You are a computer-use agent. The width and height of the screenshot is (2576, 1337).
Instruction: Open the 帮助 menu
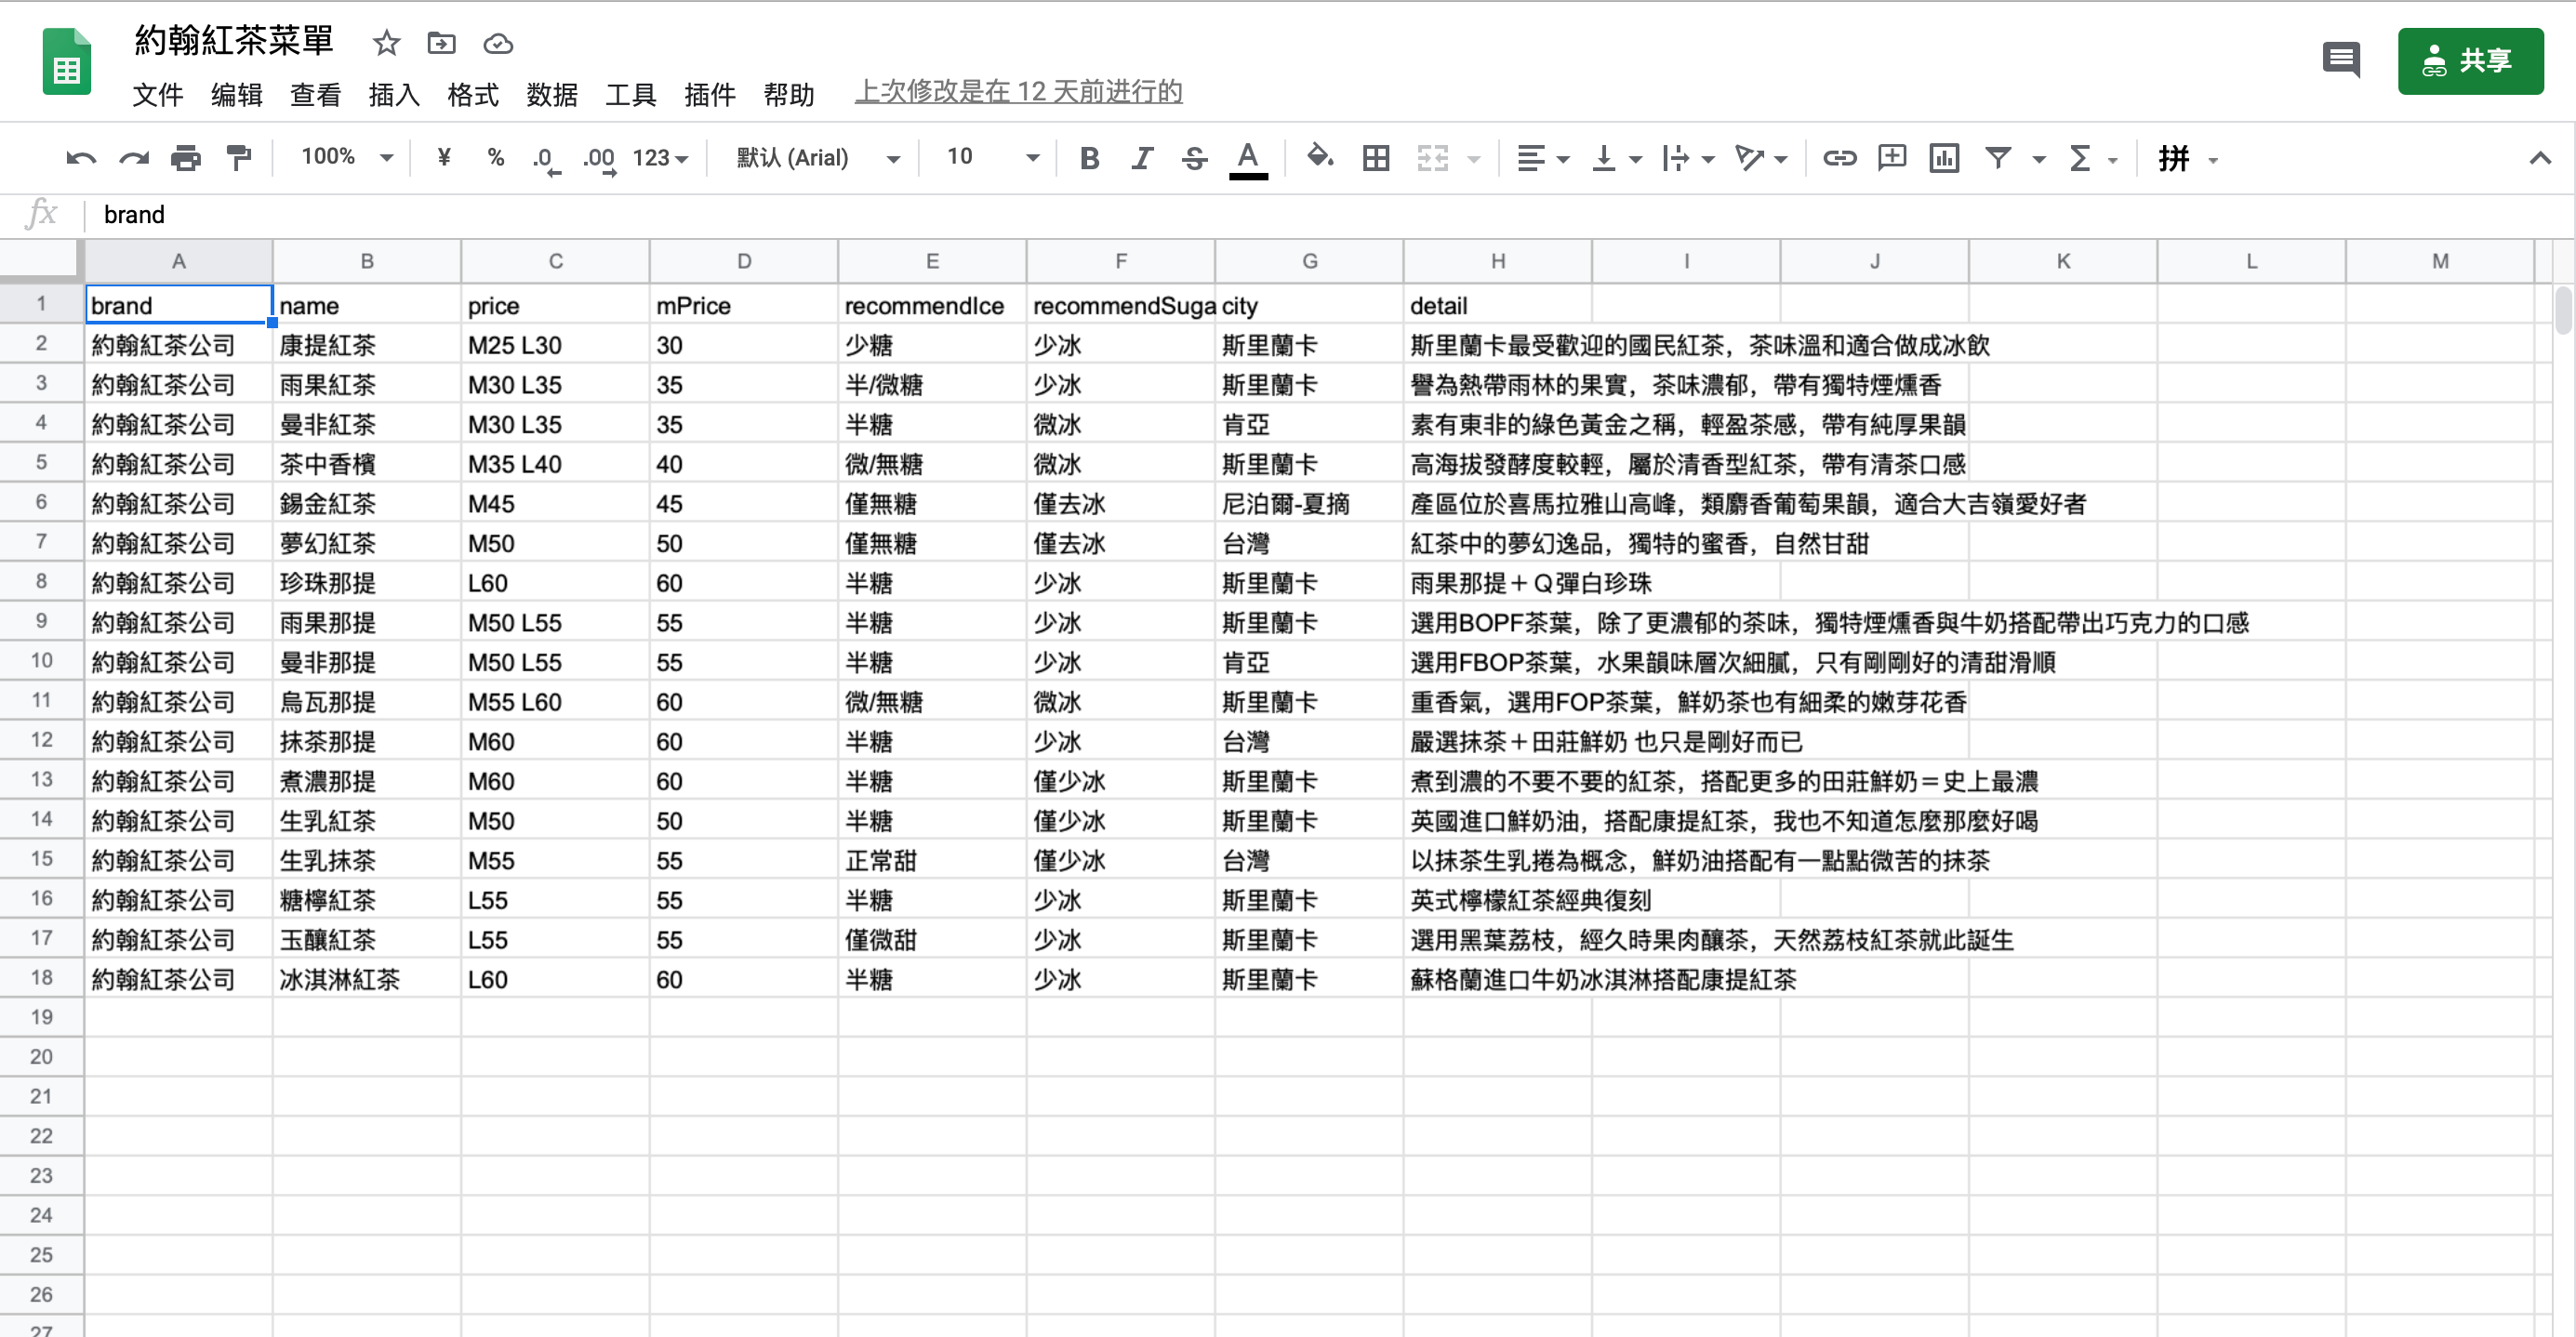click(x=789, y=95)
